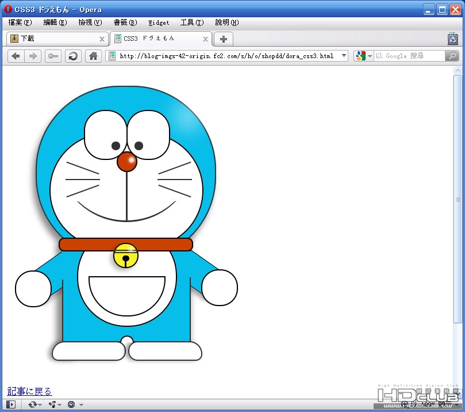The width and height of the screenshot is (465, 412).
Task: Toggle the side panel in status bar
Action: (11, 405)
